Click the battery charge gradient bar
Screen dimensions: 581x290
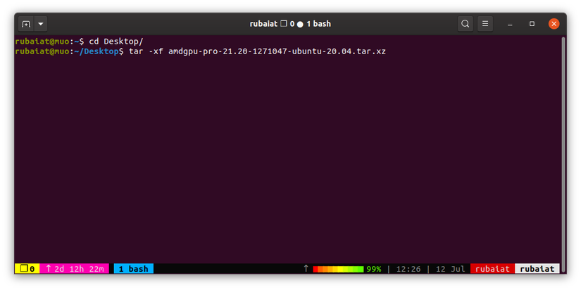[338, 269]
